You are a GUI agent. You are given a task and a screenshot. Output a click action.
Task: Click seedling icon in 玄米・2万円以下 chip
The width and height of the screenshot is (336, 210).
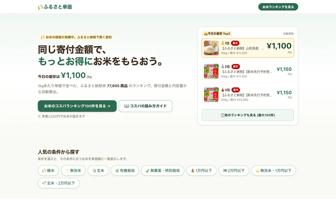44,183
